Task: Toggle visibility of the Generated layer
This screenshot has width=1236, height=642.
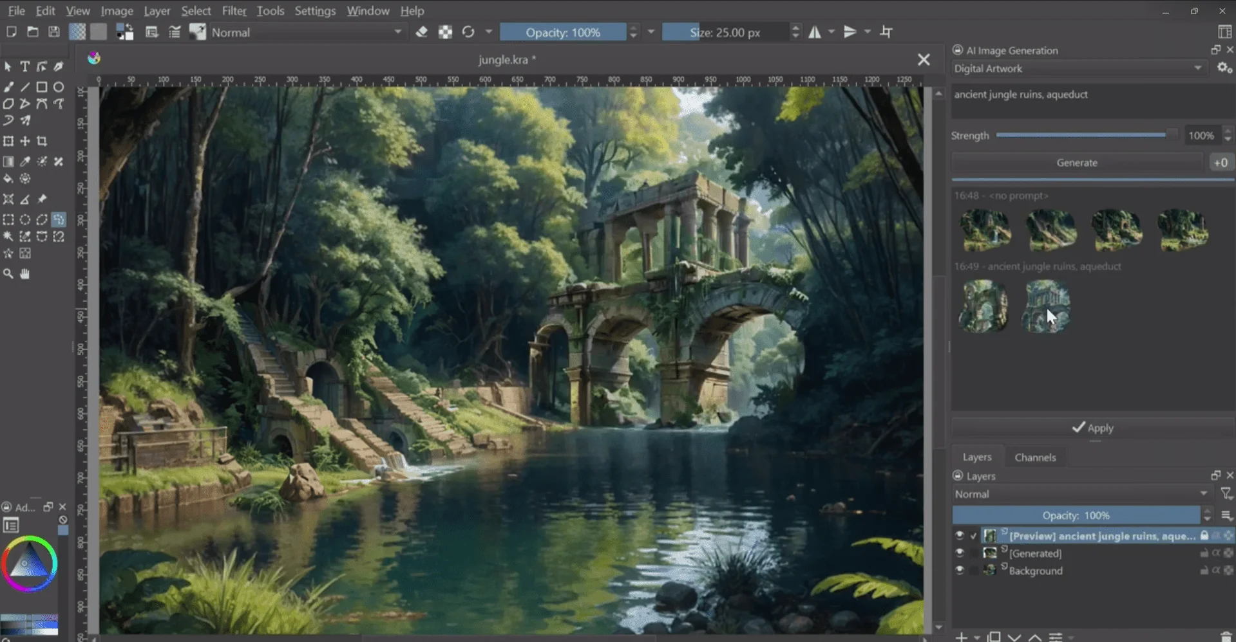Action: (x=960, y=553)
